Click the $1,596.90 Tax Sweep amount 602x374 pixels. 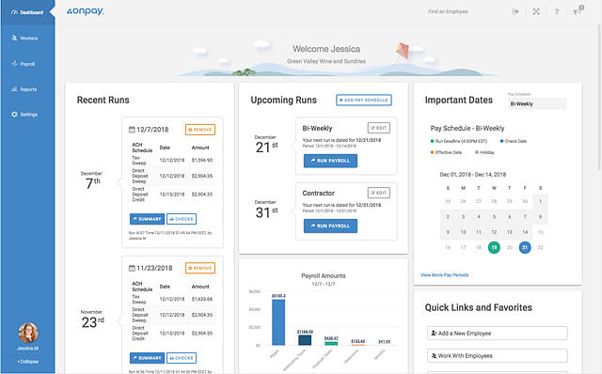(x=202, y=161)
